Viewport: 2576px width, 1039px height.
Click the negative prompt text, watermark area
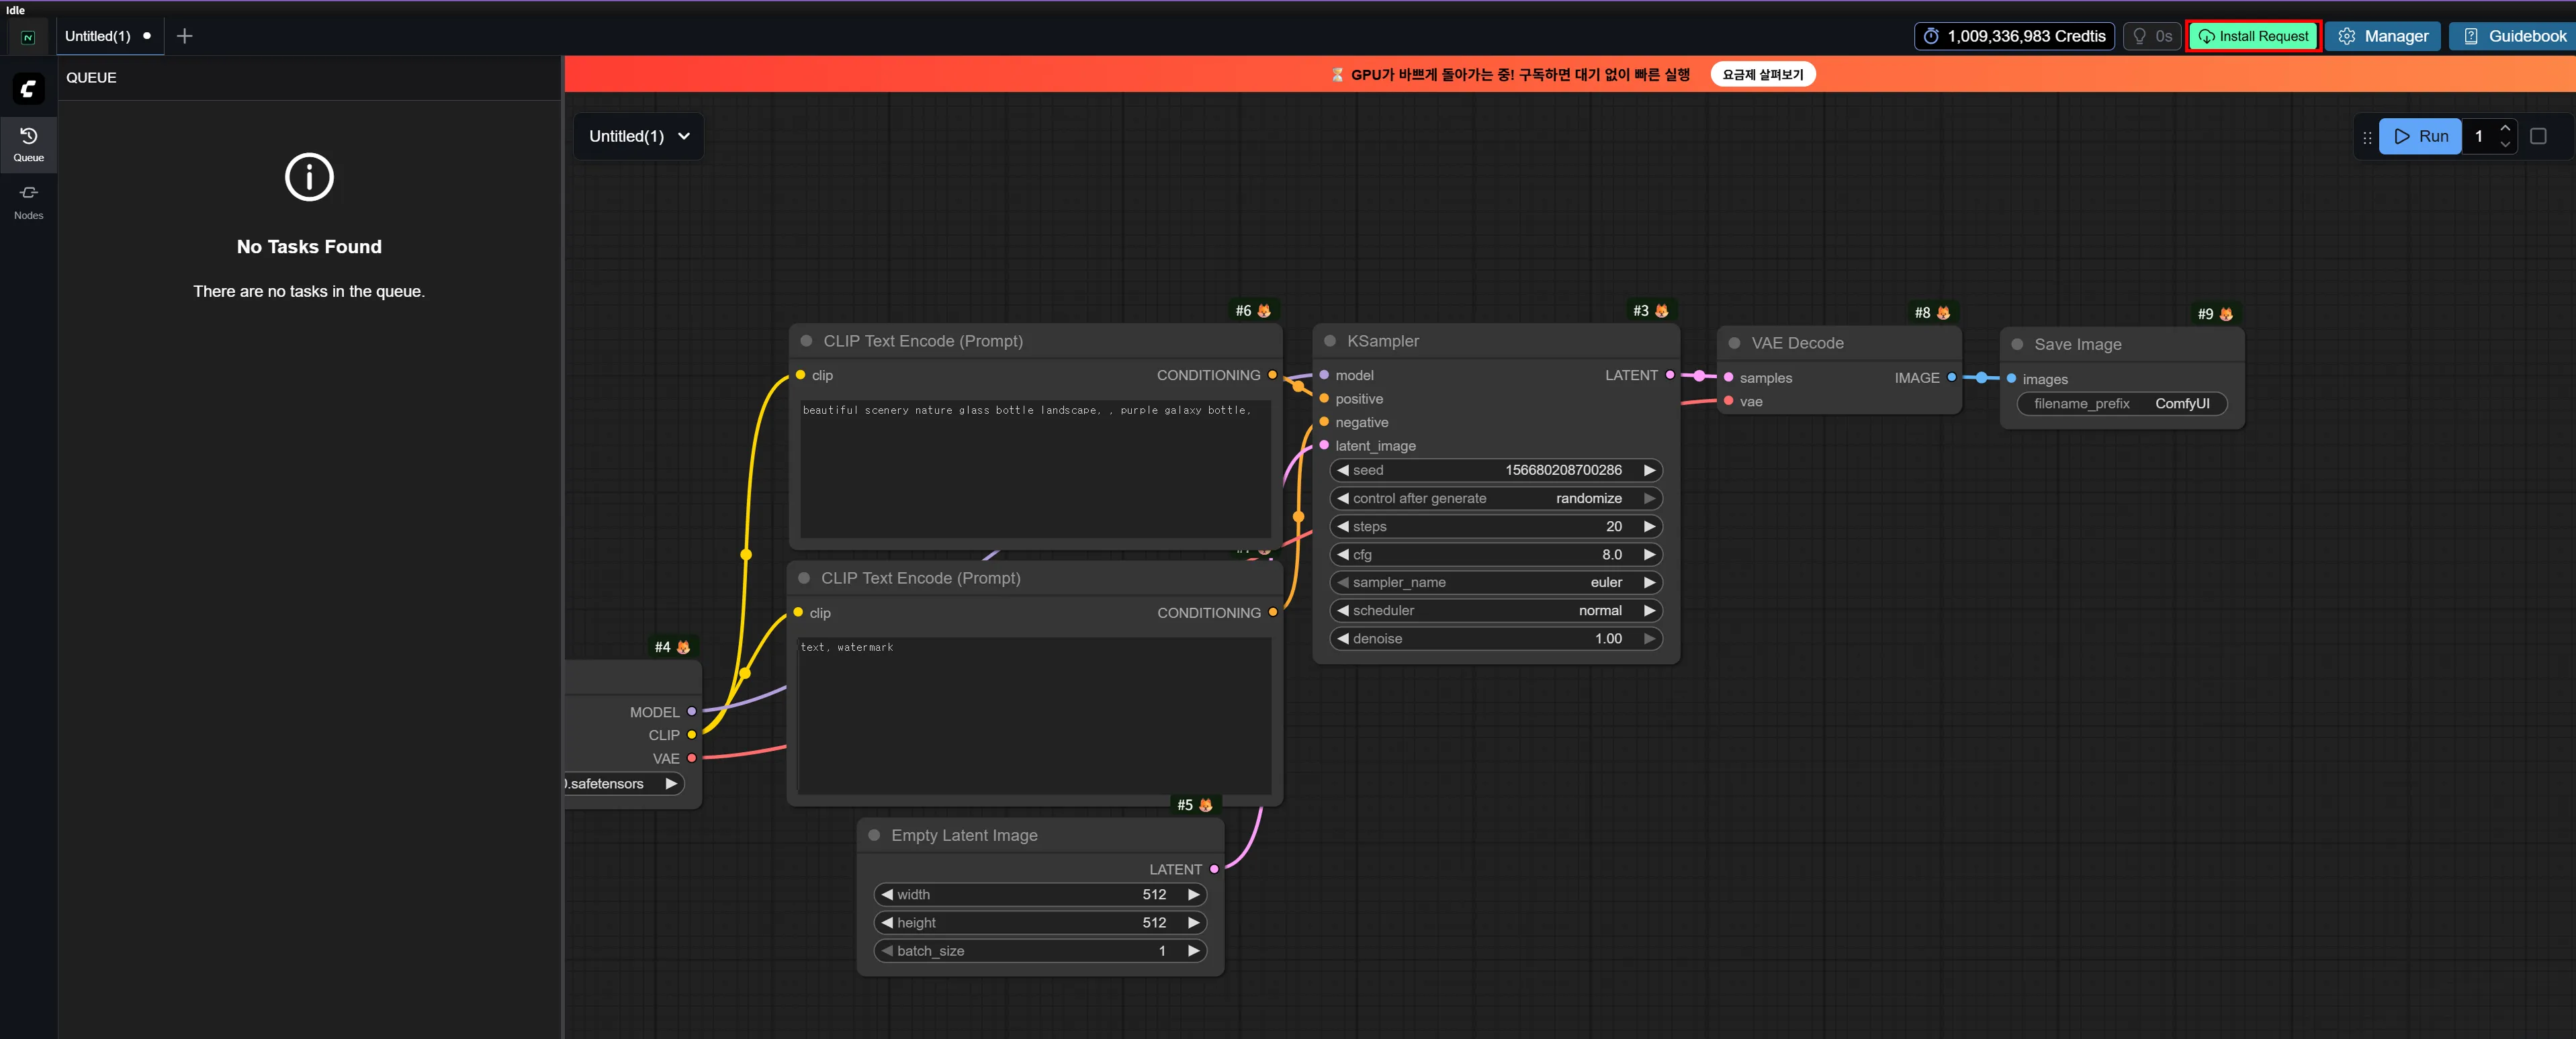[x=1035, y=715]
